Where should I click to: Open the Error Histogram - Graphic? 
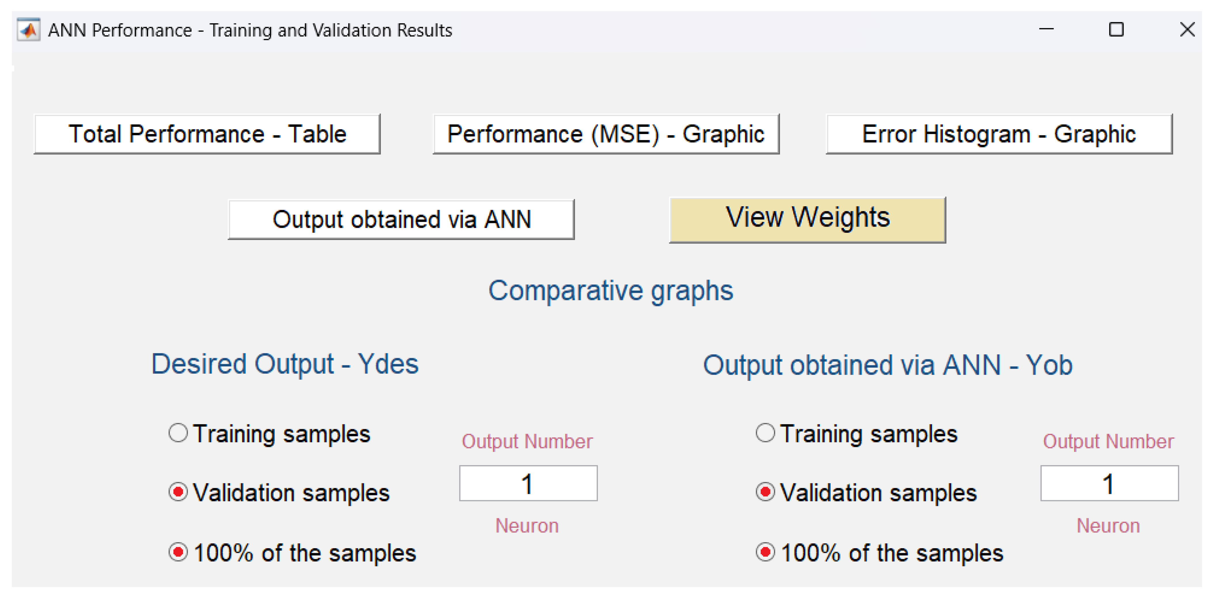click(999, 134)
